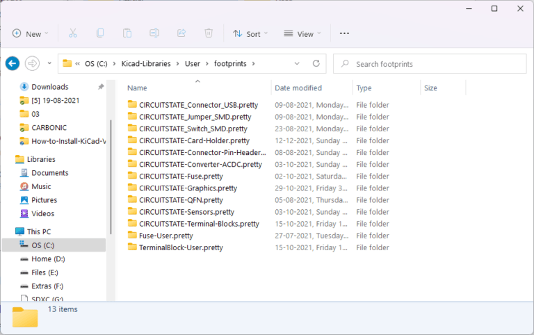The width and height of the screenshot is (534, 335).
Task: Select CIRCUITSTATE-Graphics.pretty folder
Action: [188, 188]
